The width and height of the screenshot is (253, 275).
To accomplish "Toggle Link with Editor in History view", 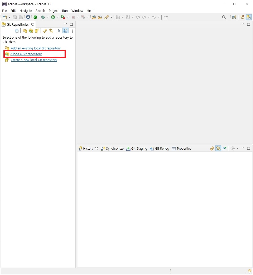I will 218,149.
